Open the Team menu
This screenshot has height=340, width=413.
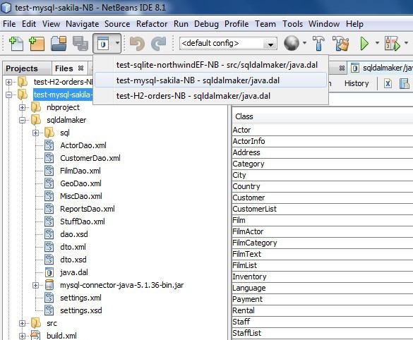coord(265,24)
